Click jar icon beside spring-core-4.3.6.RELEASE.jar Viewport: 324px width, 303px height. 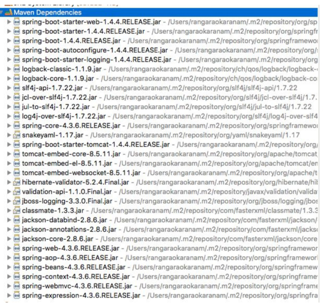(x=17, y=126)
